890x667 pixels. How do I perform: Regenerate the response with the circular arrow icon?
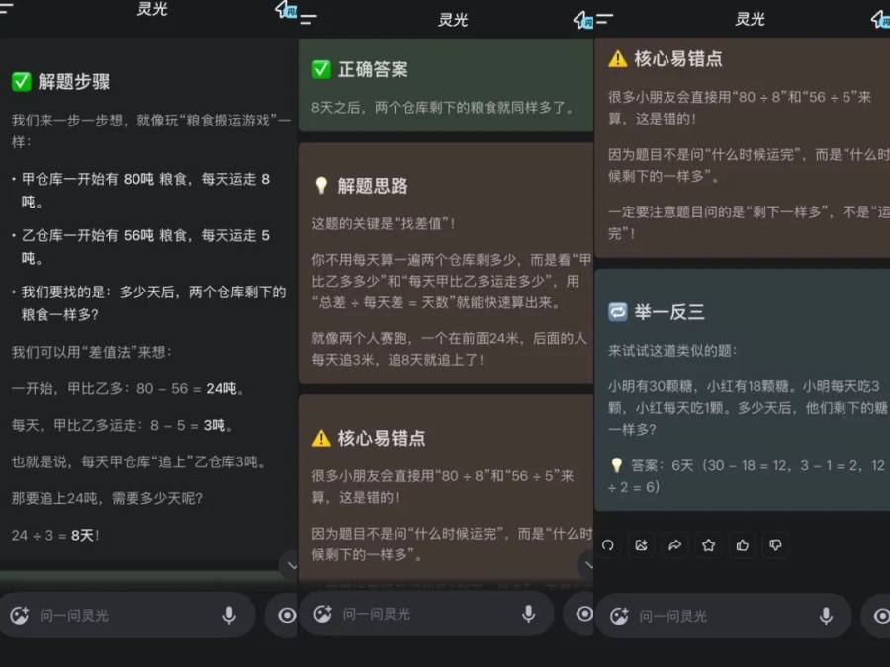coord(608,544)
